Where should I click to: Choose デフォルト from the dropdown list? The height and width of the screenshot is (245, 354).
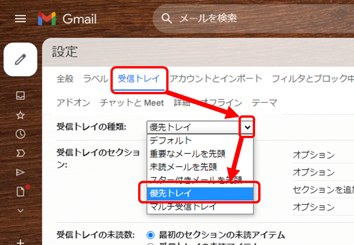[x=200, y=140]
